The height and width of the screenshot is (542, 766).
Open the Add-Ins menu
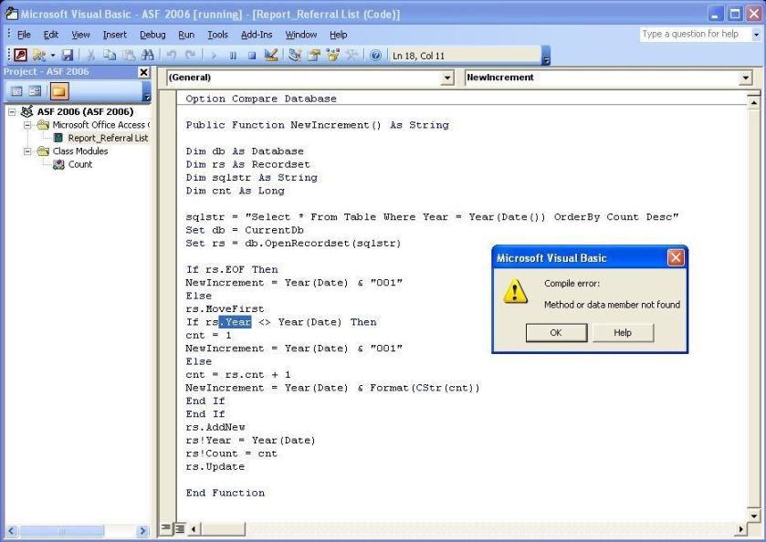[x=257, y=35]
